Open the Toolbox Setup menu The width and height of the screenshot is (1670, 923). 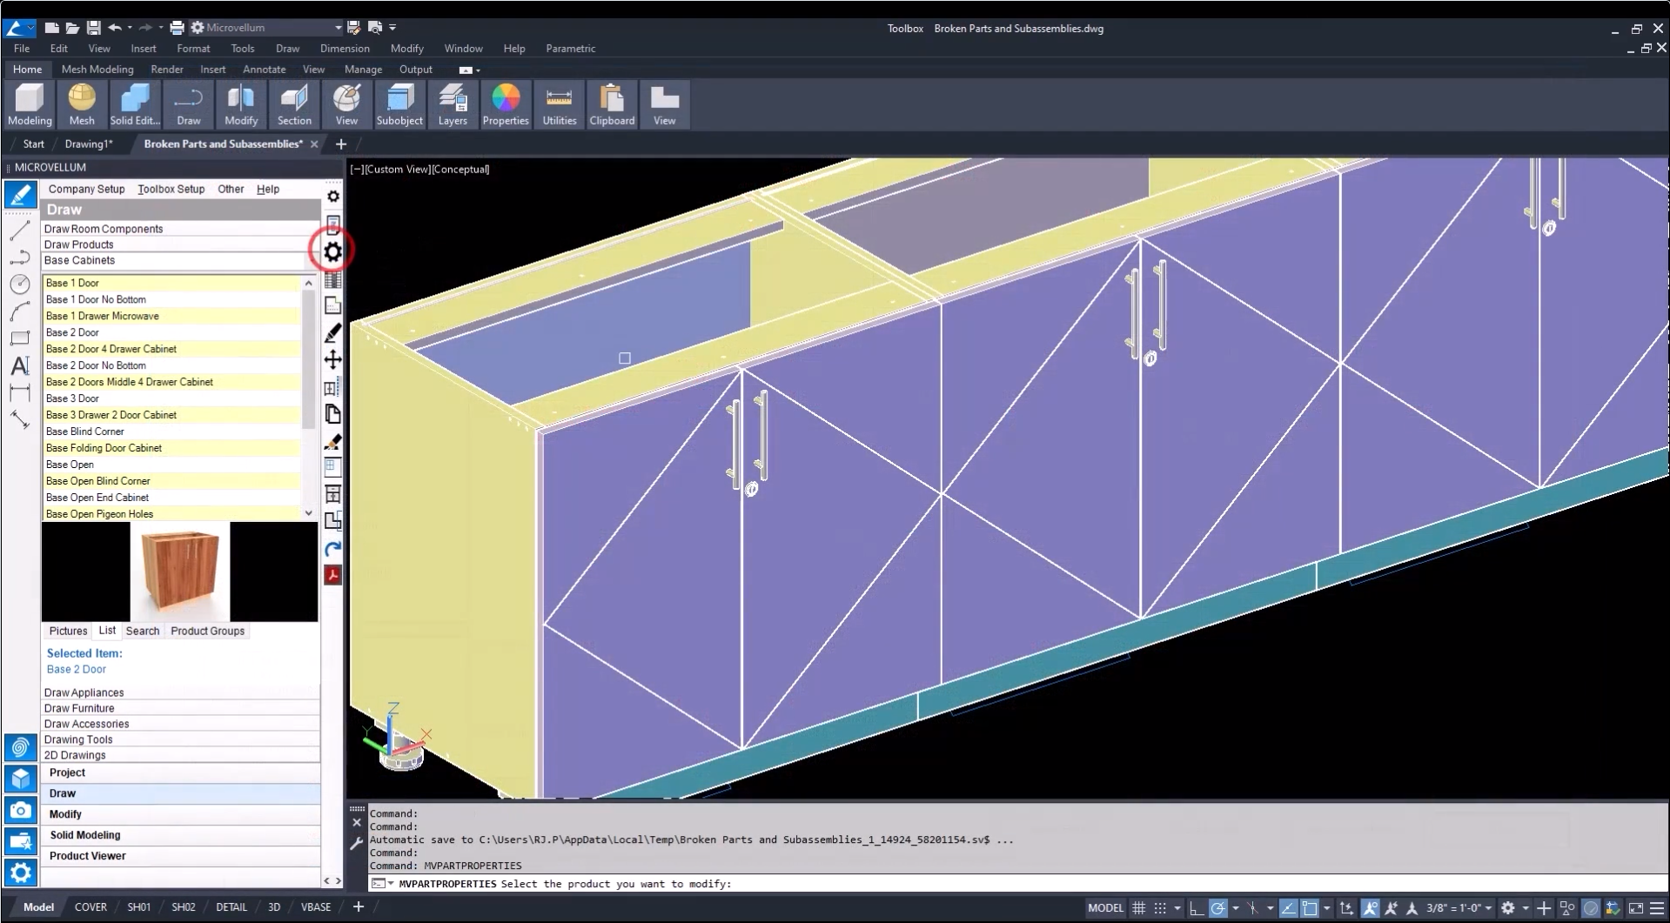pyautogui.click(x=171, y=189)
